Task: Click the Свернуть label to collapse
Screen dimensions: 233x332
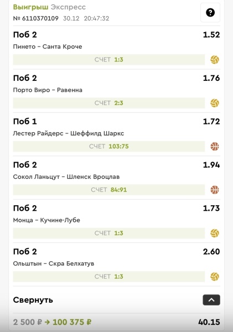Action: click(x=33, y=300)
